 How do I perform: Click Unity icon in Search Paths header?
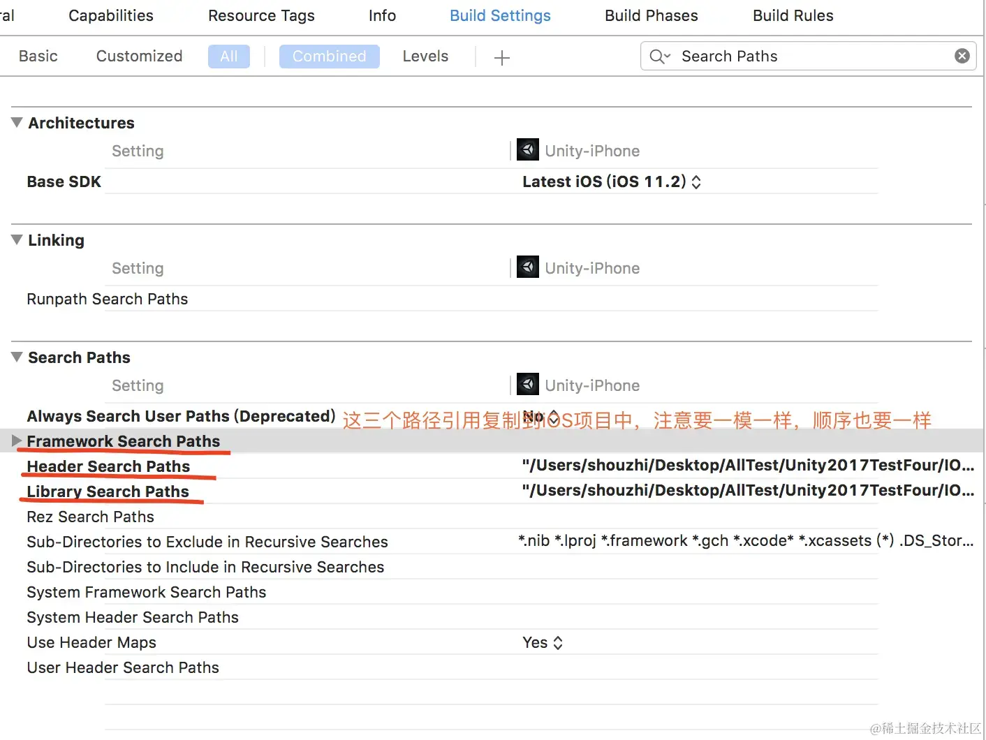527,384
